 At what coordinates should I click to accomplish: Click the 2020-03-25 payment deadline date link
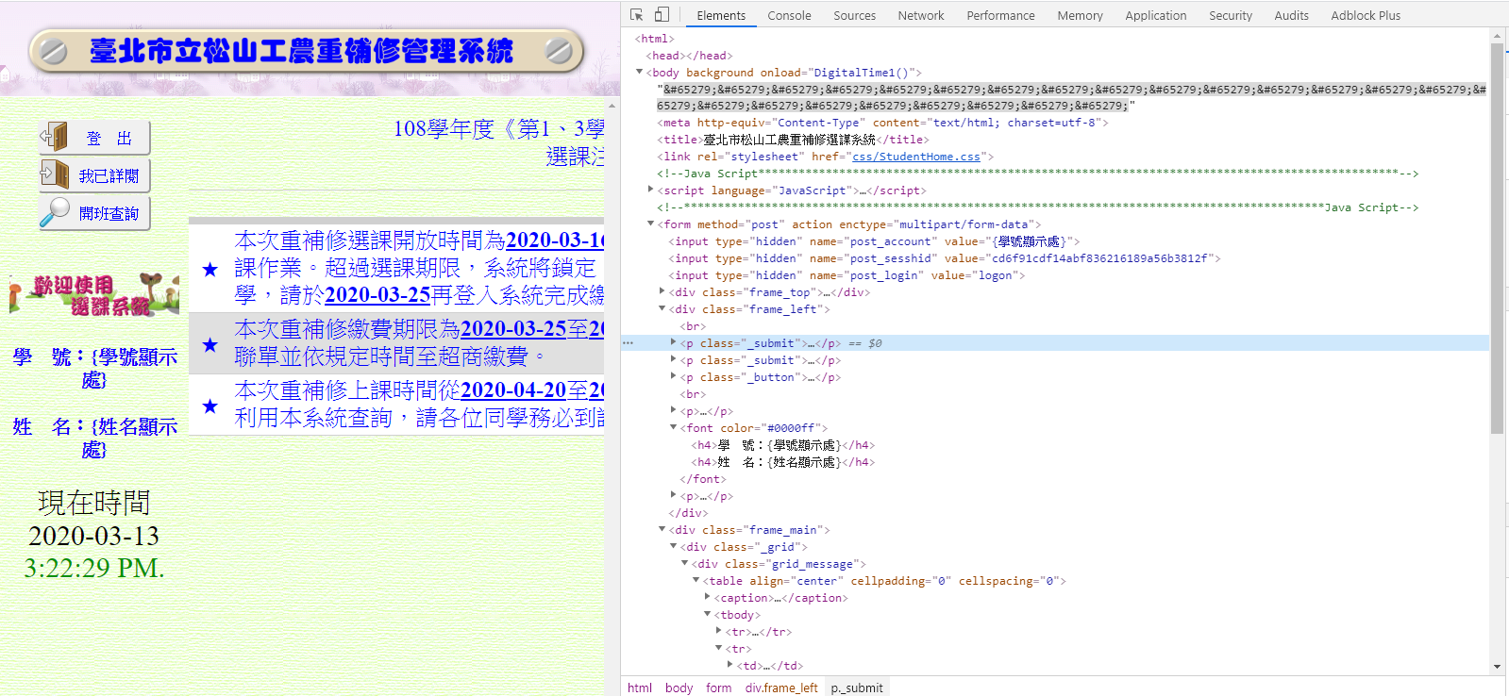[513, 328]
